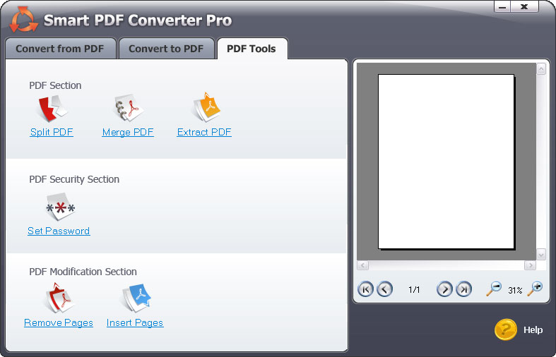This screenshot has height=357, width=556.
Task: Switch to Convert to PDF tab
Action: (166, 49)
